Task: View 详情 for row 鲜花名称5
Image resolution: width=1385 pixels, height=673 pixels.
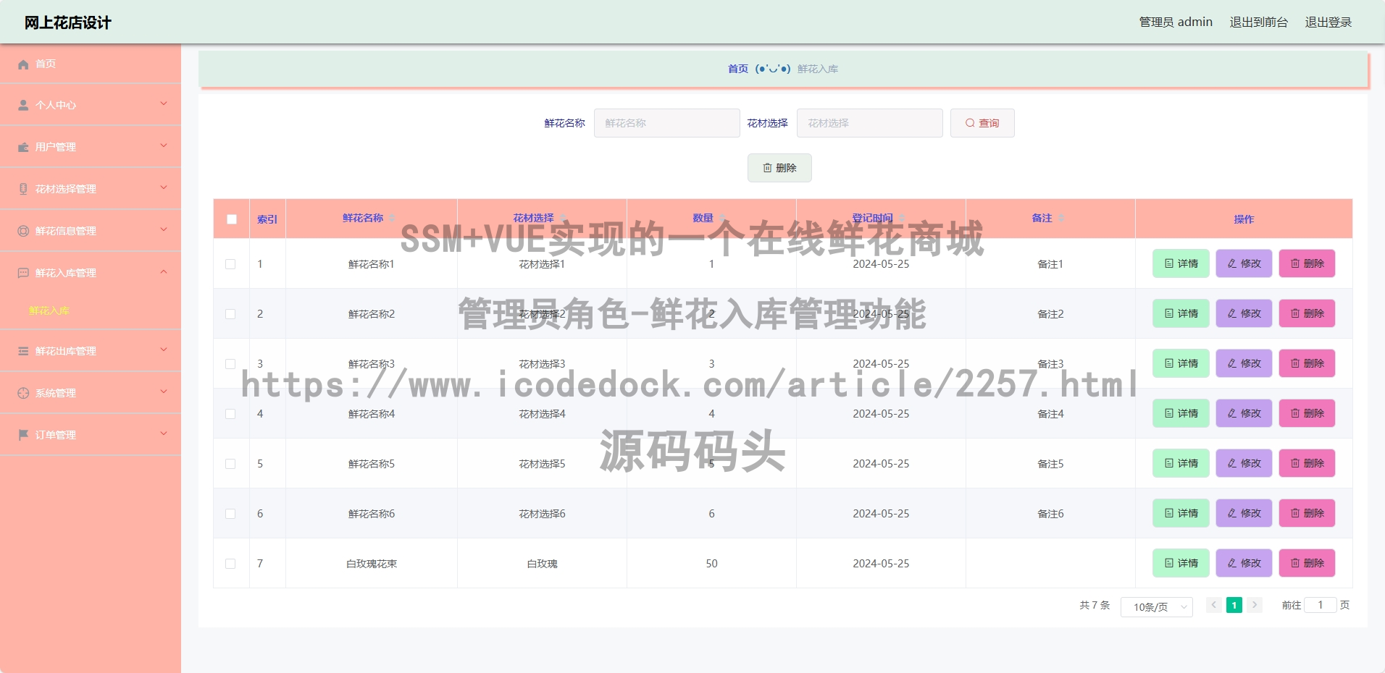Action: 1181,463
